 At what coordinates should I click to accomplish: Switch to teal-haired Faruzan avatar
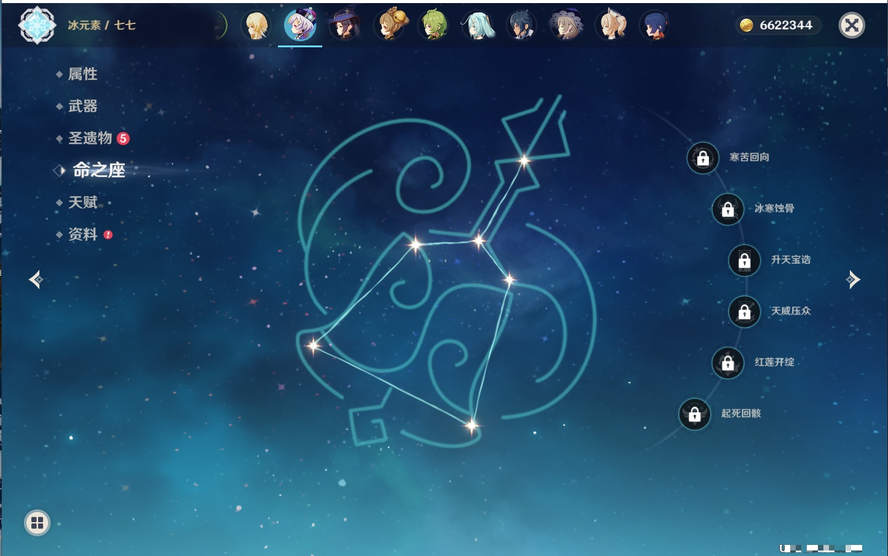pyautogui.click(x=478, y=25)
